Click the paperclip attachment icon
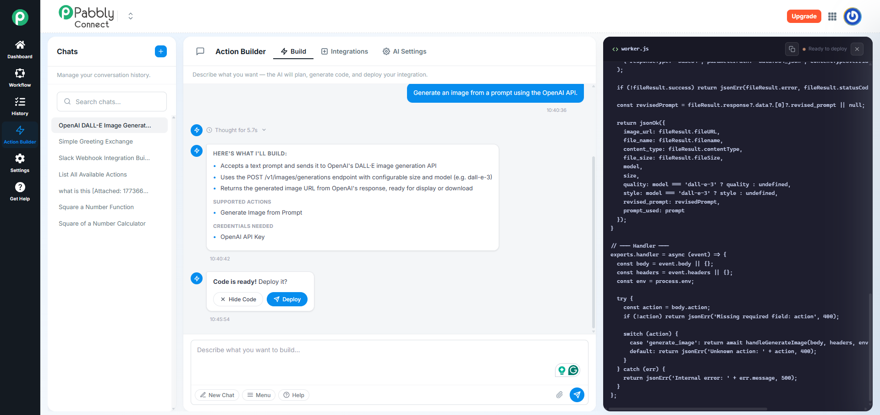Viewport: 880px width, 415px height. [x=560, y=395]
